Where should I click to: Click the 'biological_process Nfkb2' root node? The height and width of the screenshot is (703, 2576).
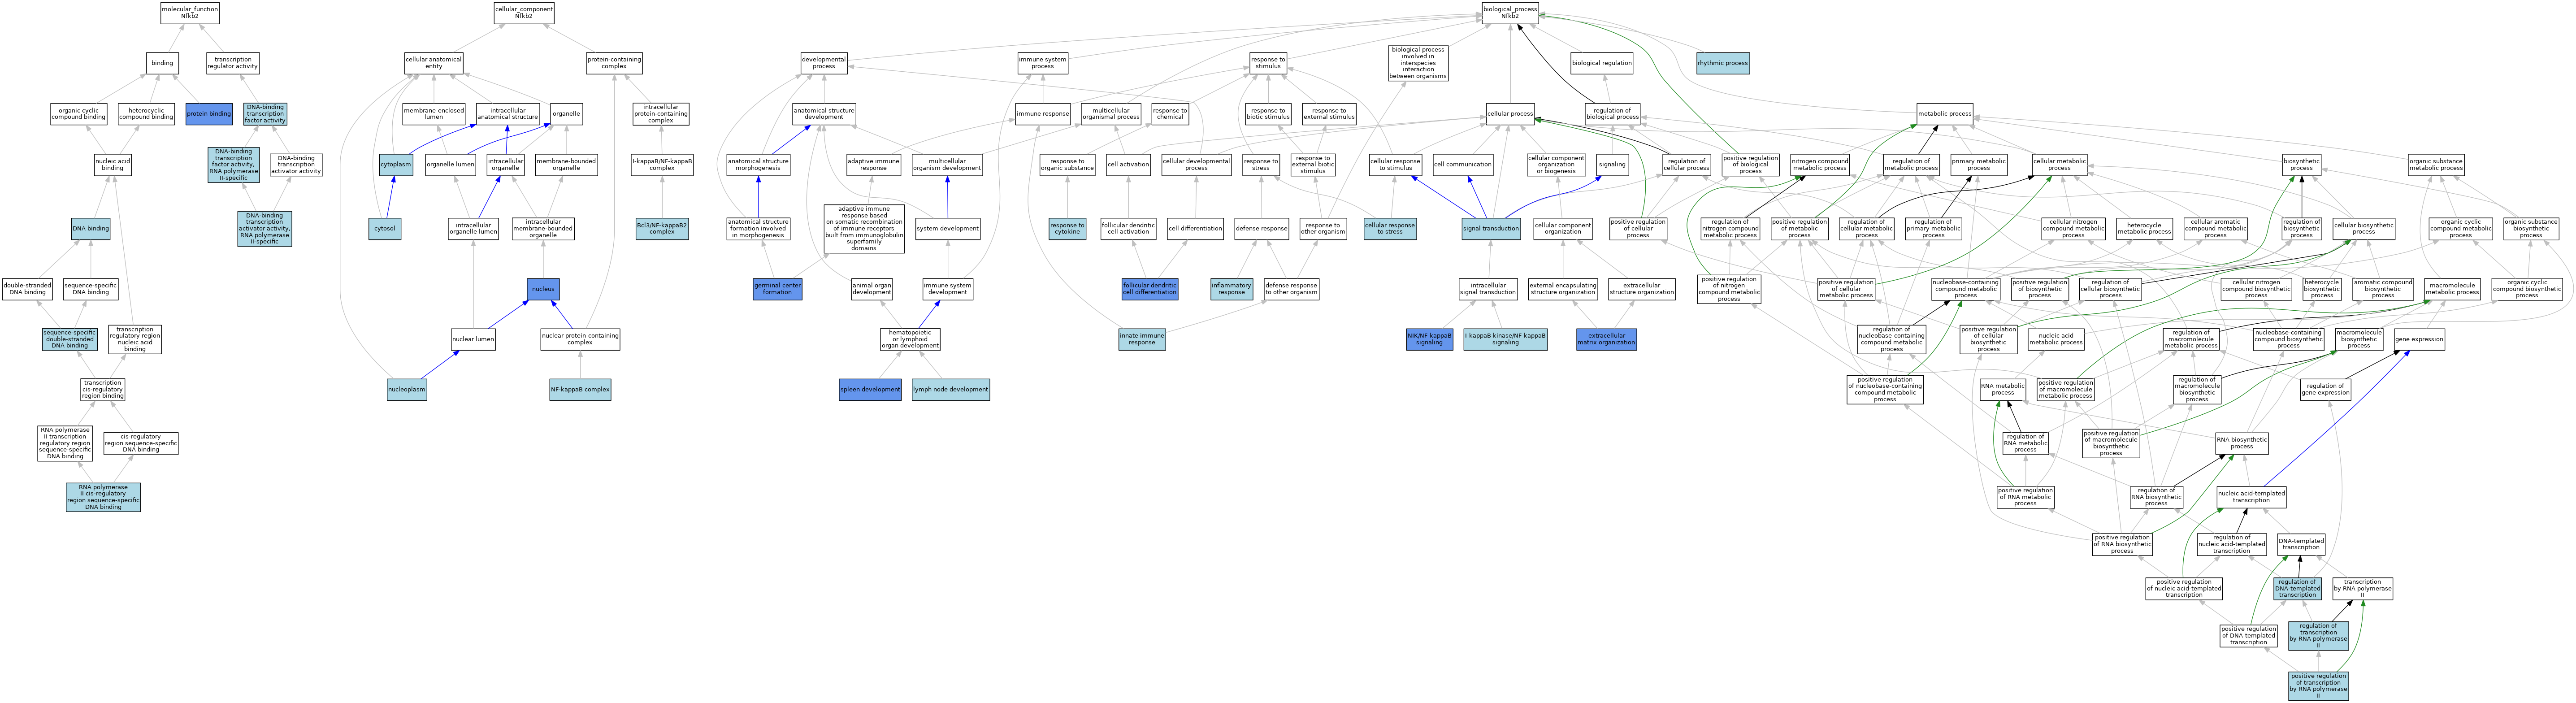point(1510,13)
